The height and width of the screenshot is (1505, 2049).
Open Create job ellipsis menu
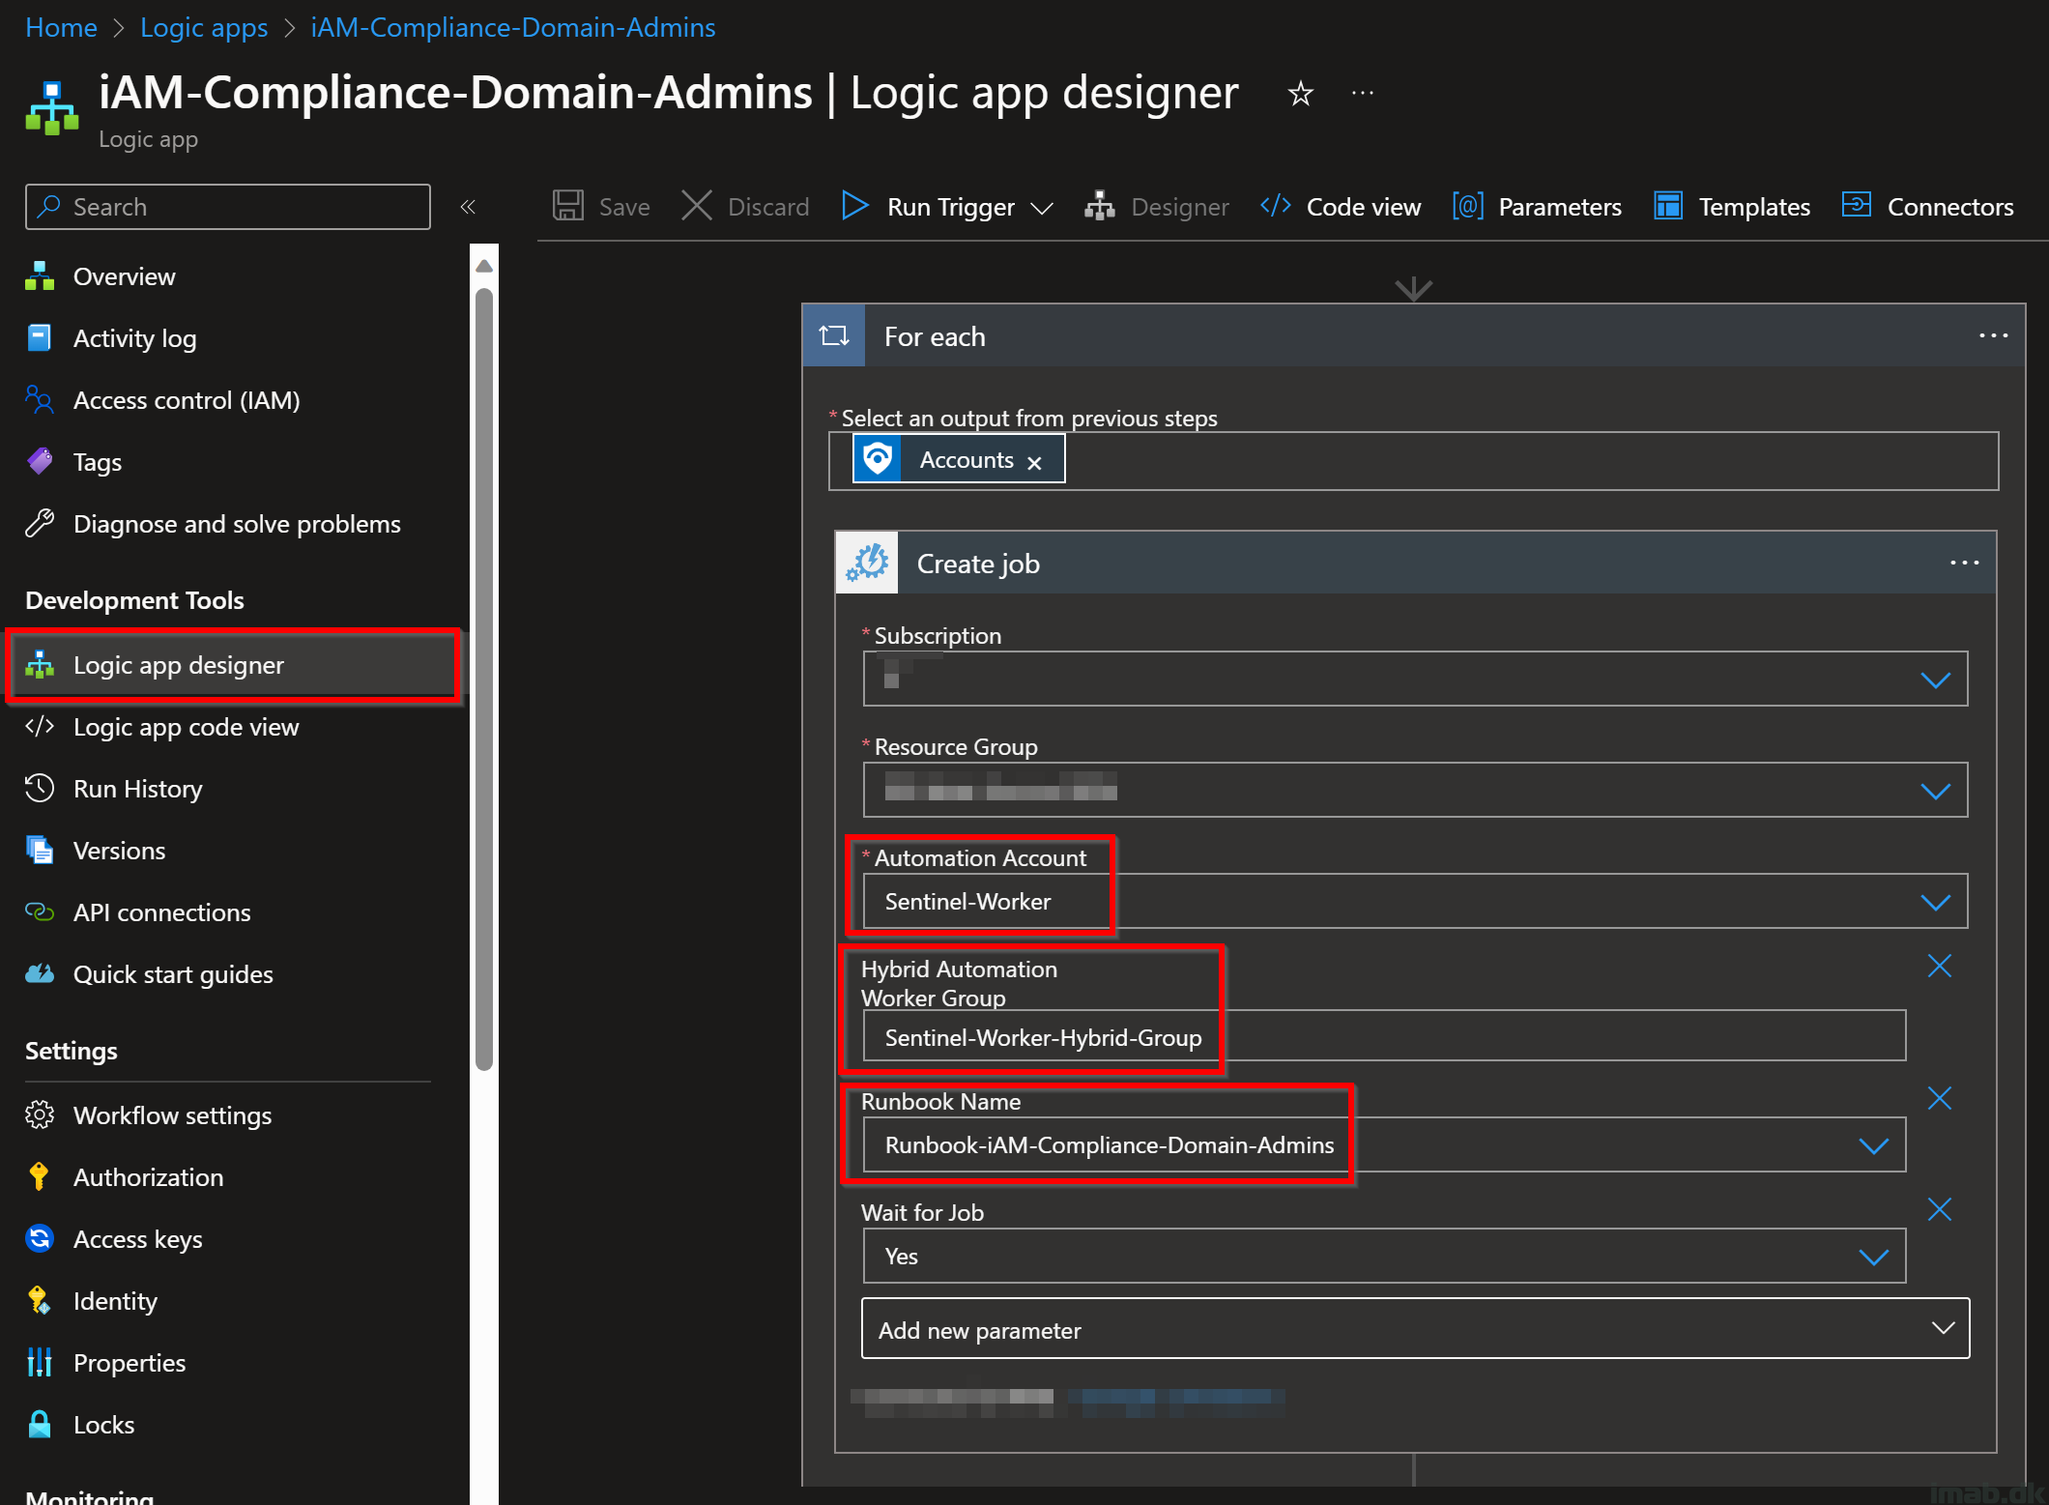[1964, 564]
